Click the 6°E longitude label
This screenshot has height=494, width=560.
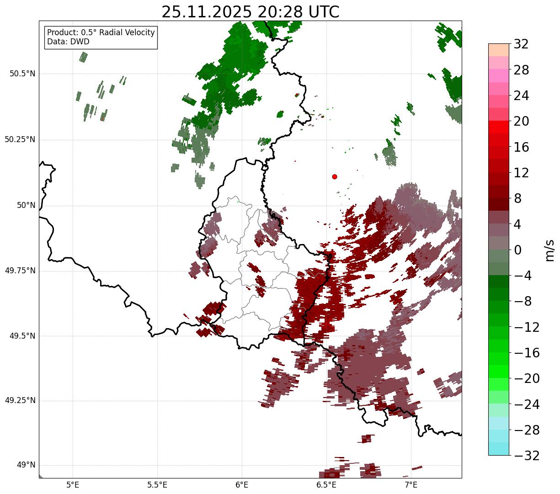click(242, 484)
